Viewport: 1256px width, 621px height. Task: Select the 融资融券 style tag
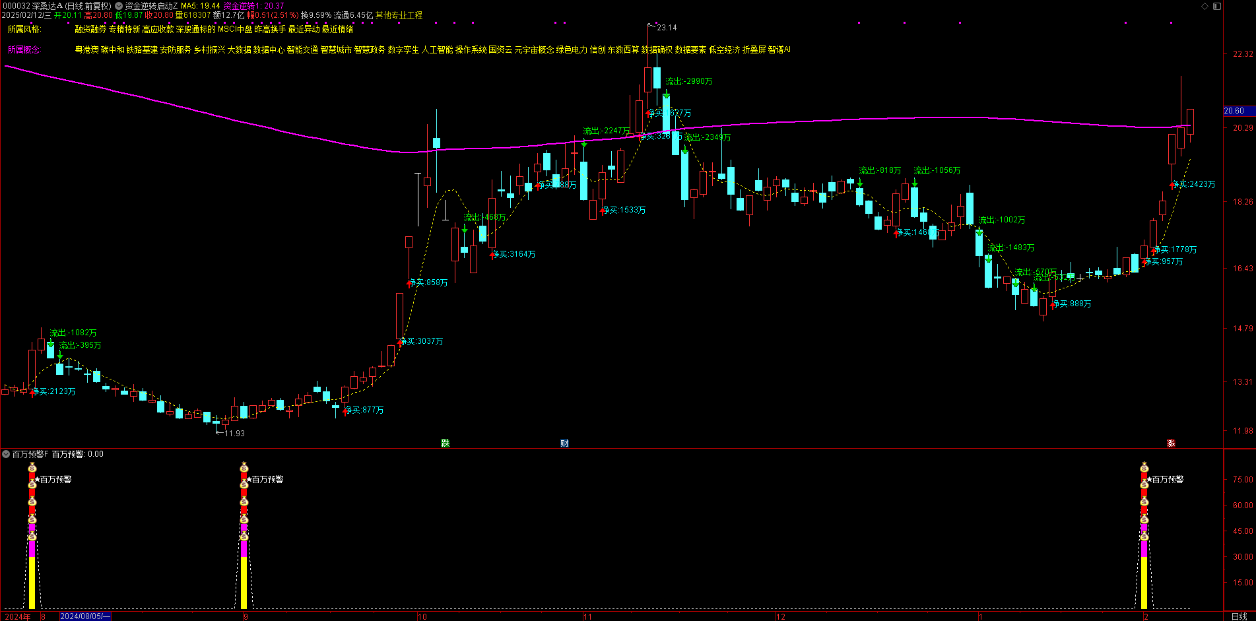[90, 29]
